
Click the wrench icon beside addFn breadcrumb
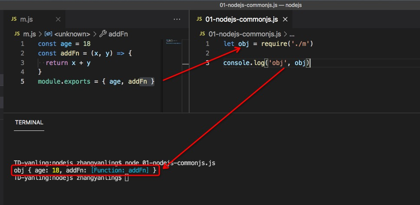(x=103, y=34)
